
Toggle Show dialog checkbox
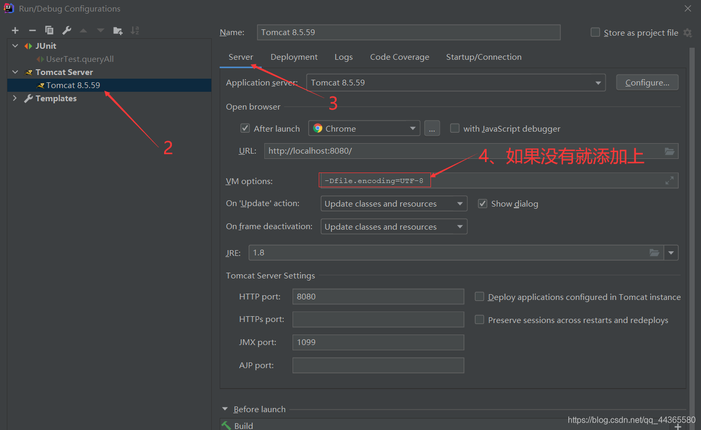click(482, 203)
